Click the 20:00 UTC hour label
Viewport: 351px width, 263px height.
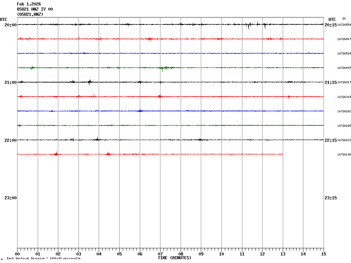tap(10, 25)
